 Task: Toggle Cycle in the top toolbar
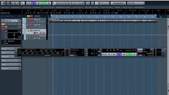coord(34,3)
